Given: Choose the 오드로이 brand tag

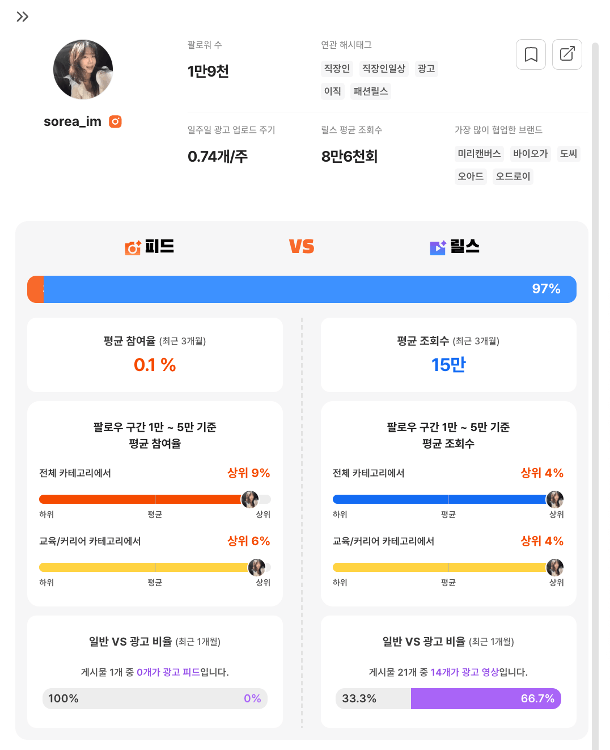Looking at the screenshot, I should point(512,176).
